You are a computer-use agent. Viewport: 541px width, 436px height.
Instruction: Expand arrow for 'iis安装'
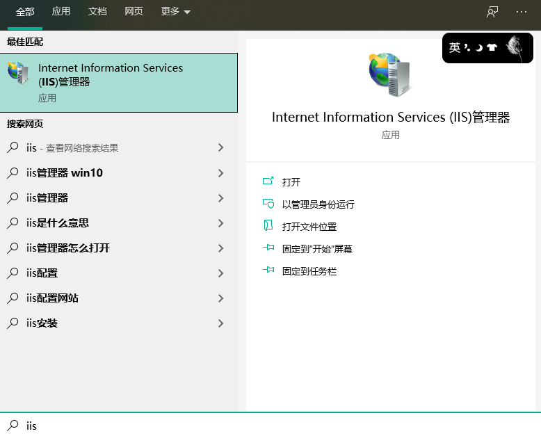(x=221, y=323)
